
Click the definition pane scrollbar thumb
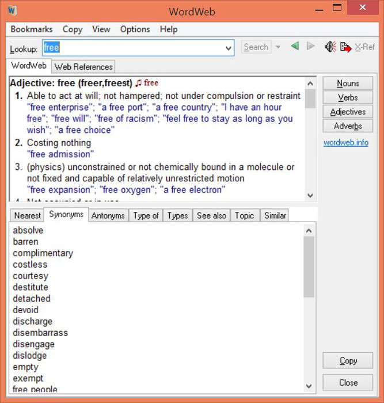click(x=310, y=98)
